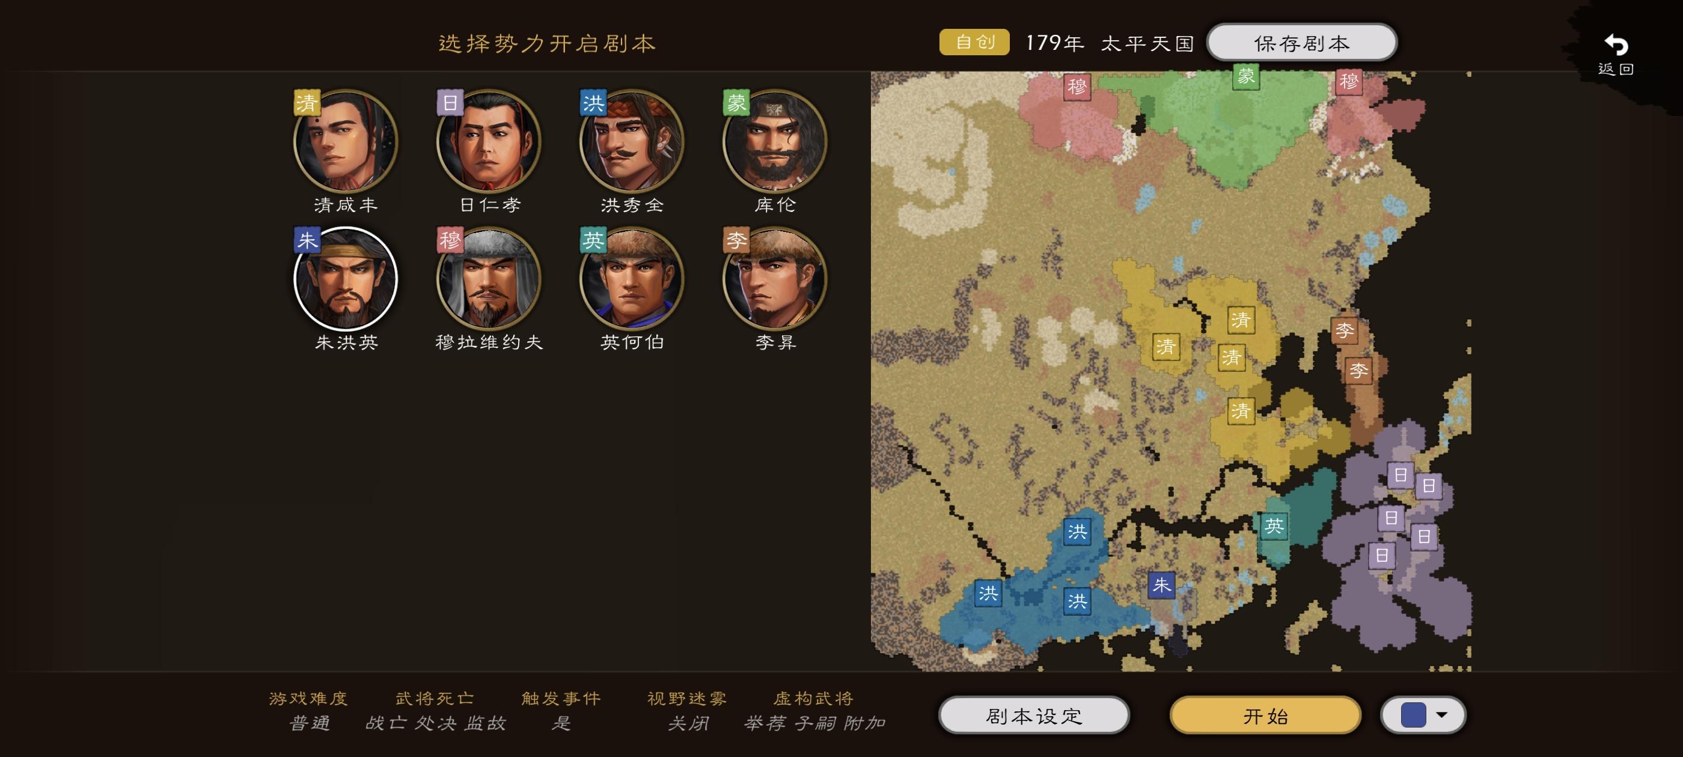This screenshot has height=757, width=1683.
Task: Choose the 英何伯 faction portrait
Action: [x=632, y=278]
